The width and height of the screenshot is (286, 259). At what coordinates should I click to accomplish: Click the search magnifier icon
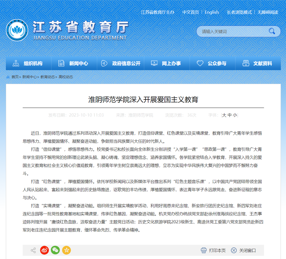point(272,31)
